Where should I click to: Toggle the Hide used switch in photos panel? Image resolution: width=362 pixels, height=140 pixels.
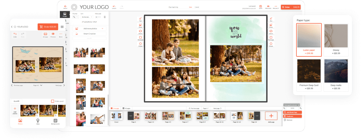(x=98, y=17)
